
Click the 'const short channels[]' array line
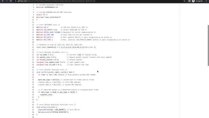(66, 47)
